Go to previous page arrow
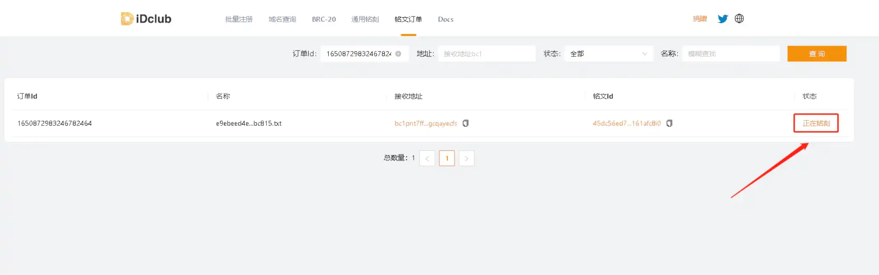879x275 pixels. point(427,158)
